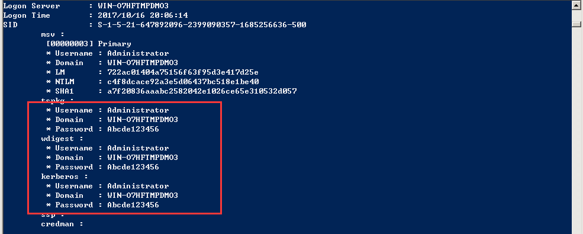Click the [00000003] Primary line
583x234 pixels.
click(x=89, y=44)
